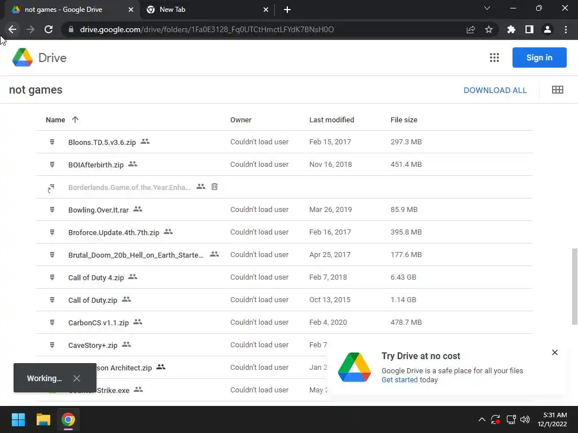The height and width of the screenshot is (433, 578).
Task: Reload the current page
Action: (49, 29)
